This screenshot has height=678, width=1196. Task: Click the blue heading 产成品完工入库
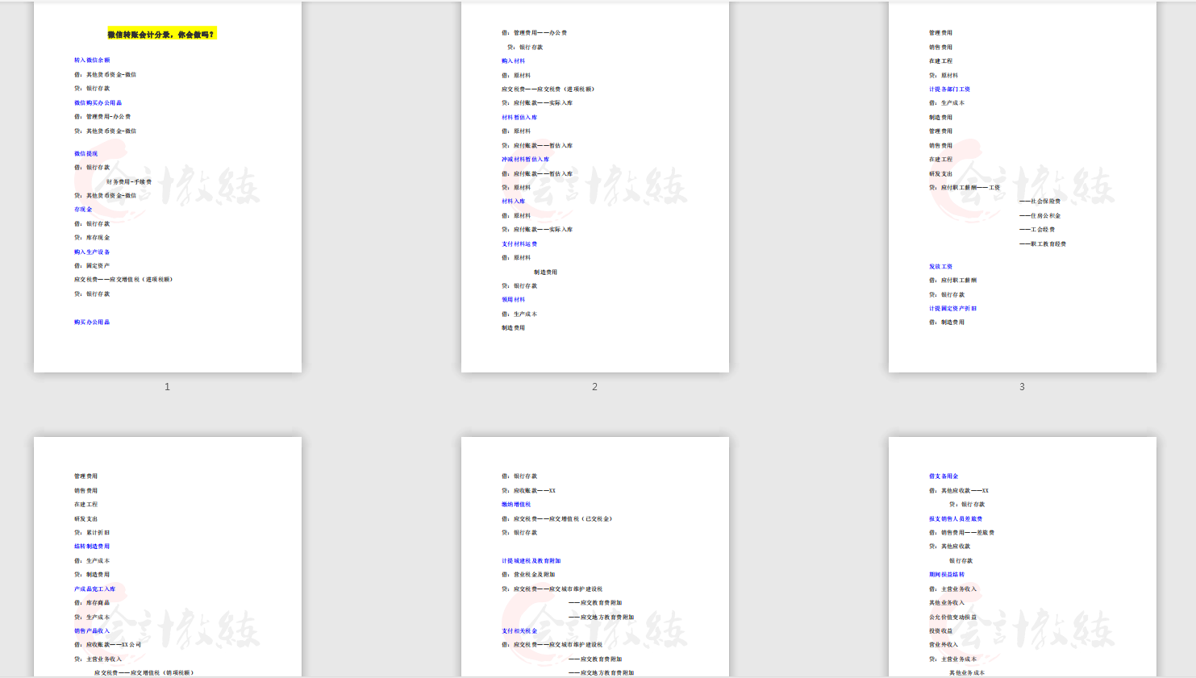pos(95,589)
